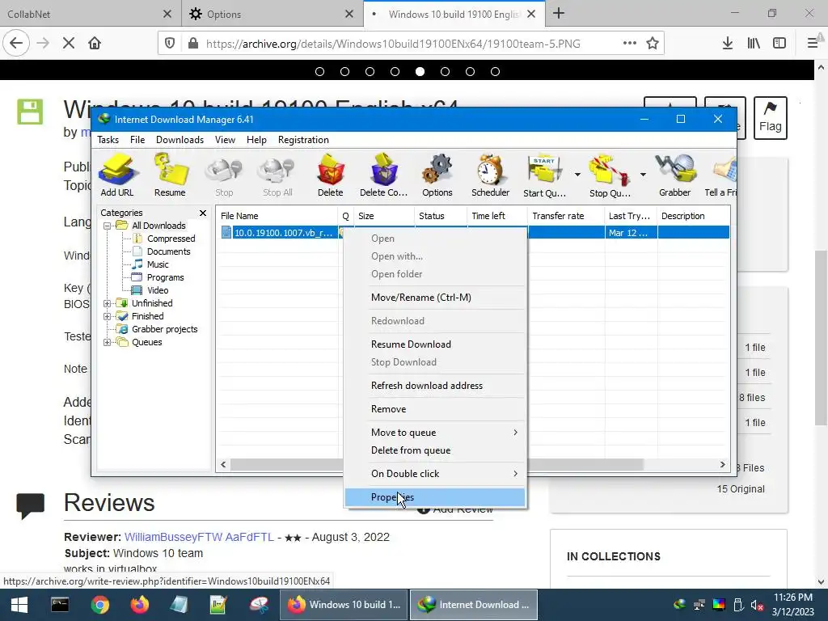
Task: Sort by File Name column header
Action: point(278,216)
